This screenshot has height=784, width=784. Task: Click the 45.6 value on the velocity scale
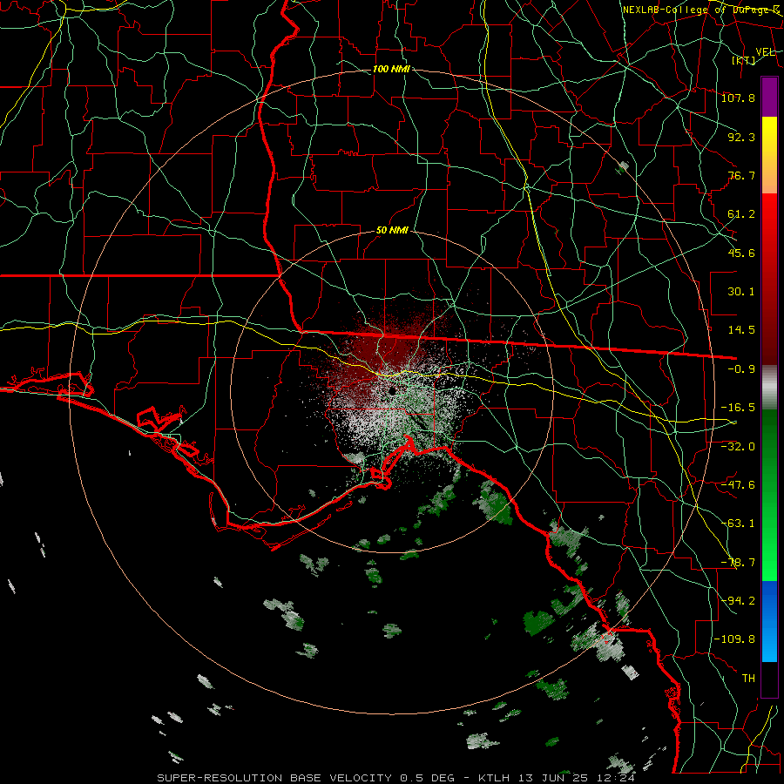click(x=741, y=253)
